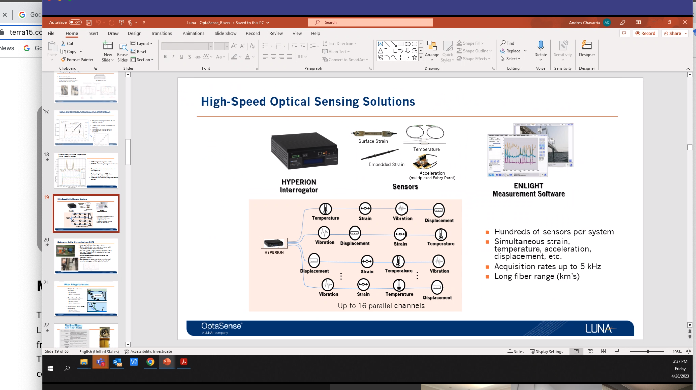Click the Numbering list icon
696x390 pixels.
[x=279, y=46]
